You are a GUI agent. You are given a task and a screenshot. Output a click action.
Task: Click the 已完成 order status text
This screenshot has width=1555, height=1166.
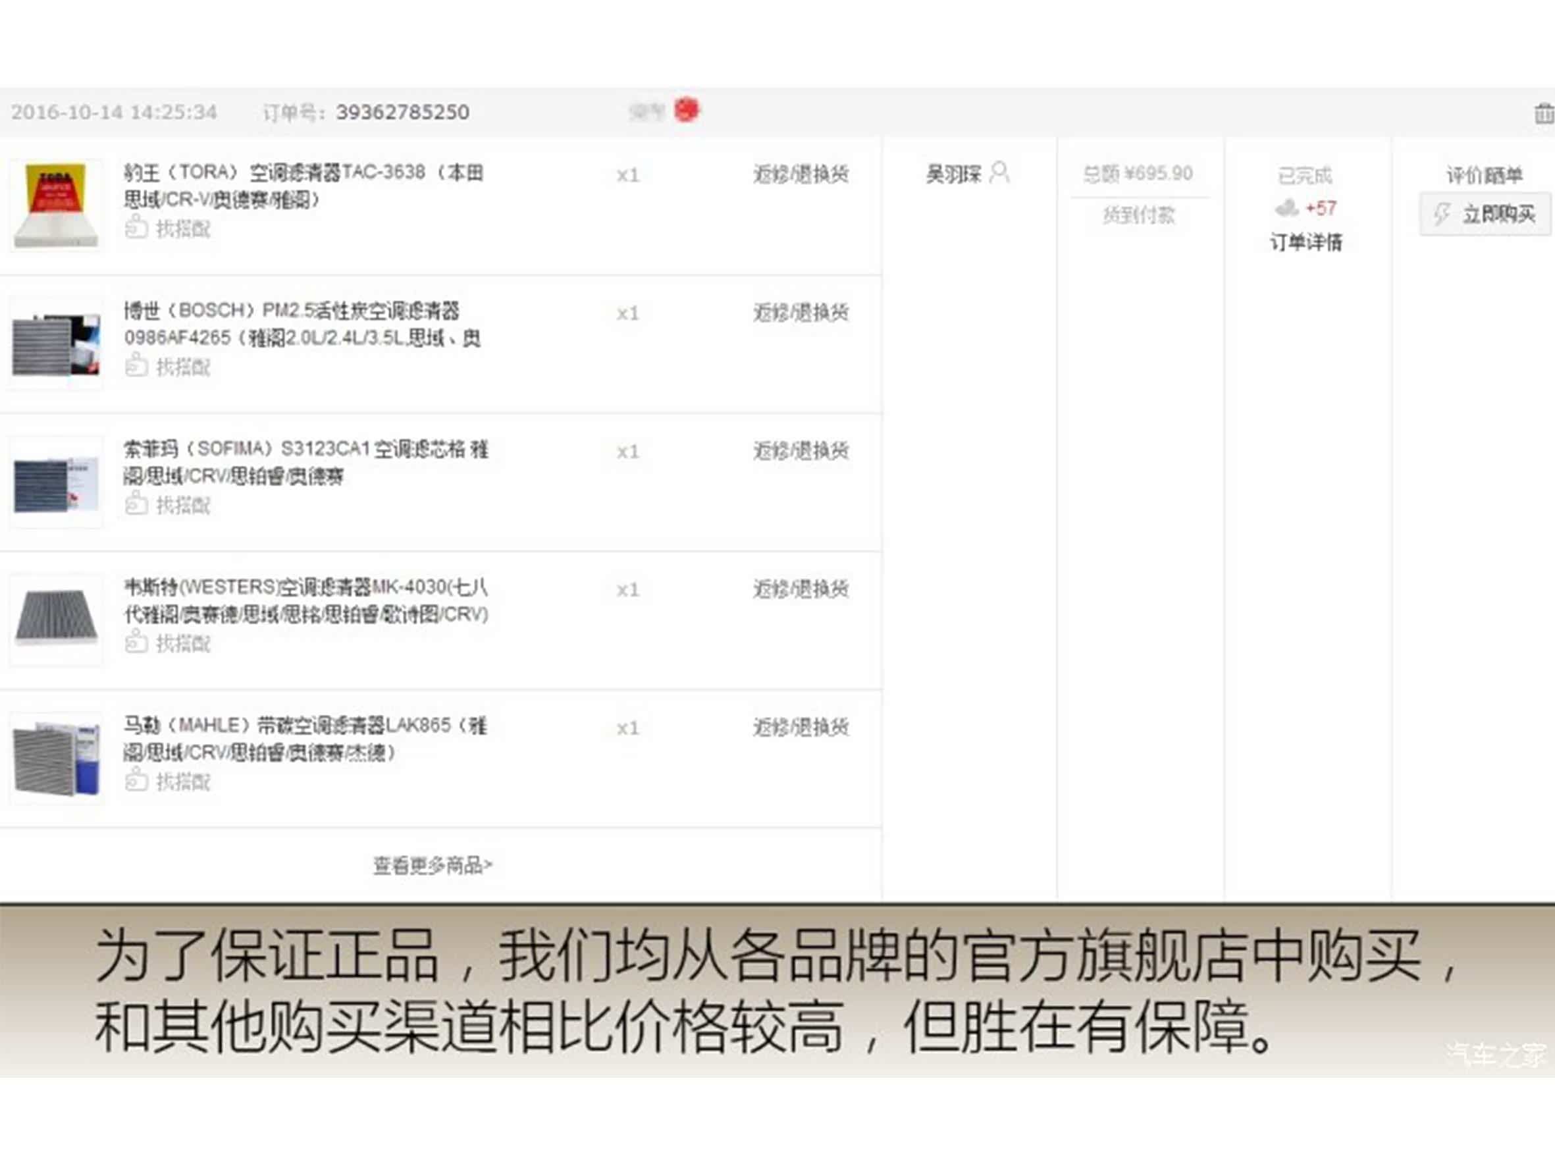coord(1305,175)
